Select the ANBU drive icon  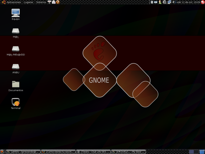[x=16, y=69]
